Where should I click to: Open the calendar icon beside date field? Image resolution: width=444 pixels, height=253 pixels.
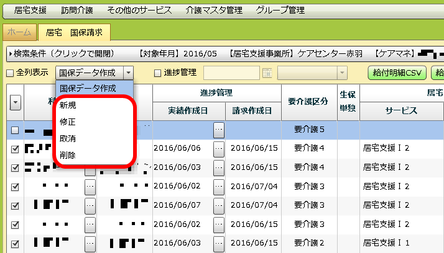(267, 73)
